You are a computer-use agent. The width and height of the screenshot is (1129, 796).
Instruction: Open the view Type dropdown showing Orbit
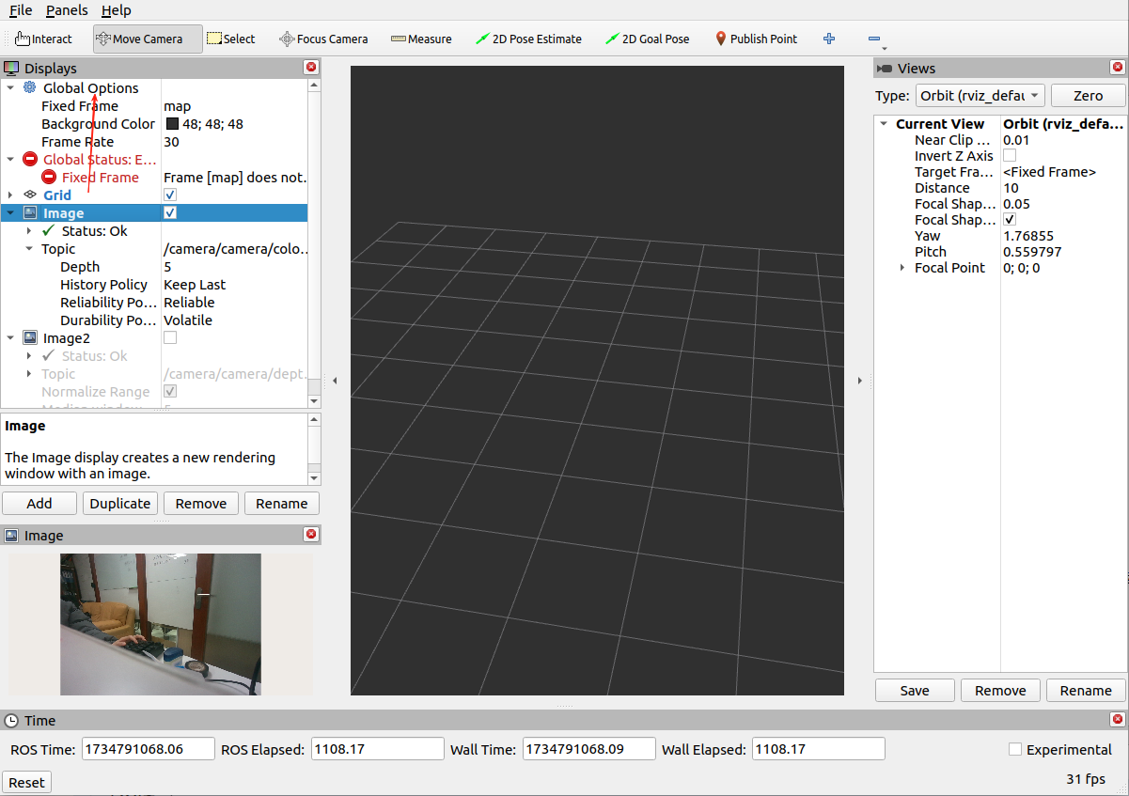tap(980, 95)
